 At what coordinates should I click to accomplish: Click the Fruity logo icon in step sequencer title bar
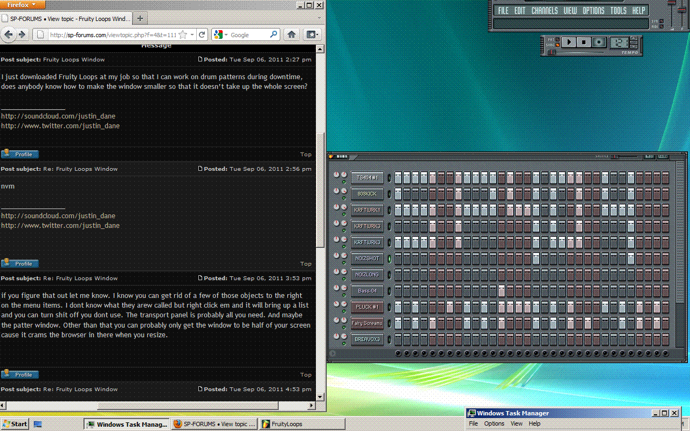[332, 157]
